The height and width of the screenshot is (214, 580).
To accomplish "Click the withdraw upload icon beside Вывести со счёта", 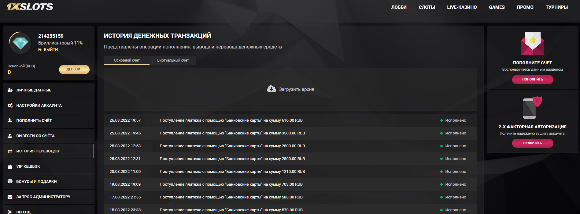I will [x=10, y=136].
